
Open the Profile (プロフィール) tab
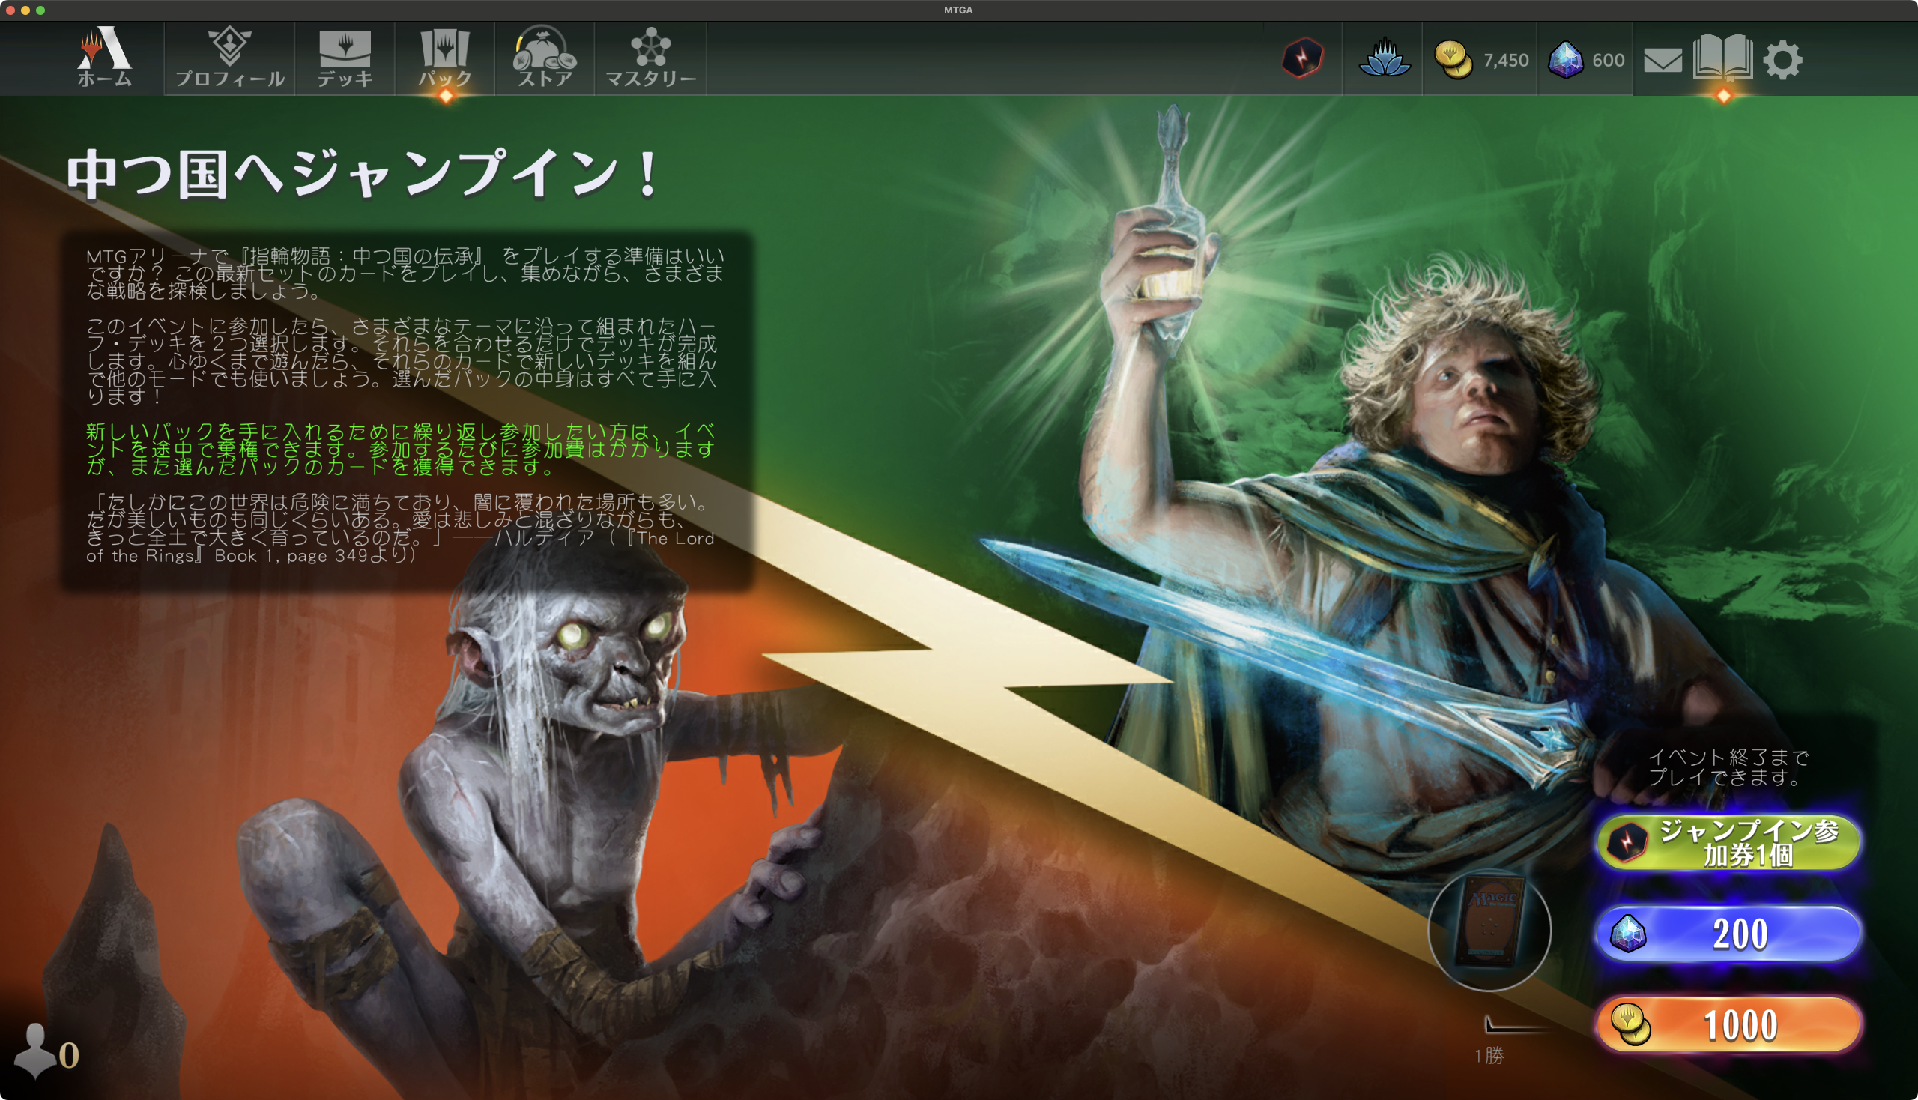click(x=230, y=58)
